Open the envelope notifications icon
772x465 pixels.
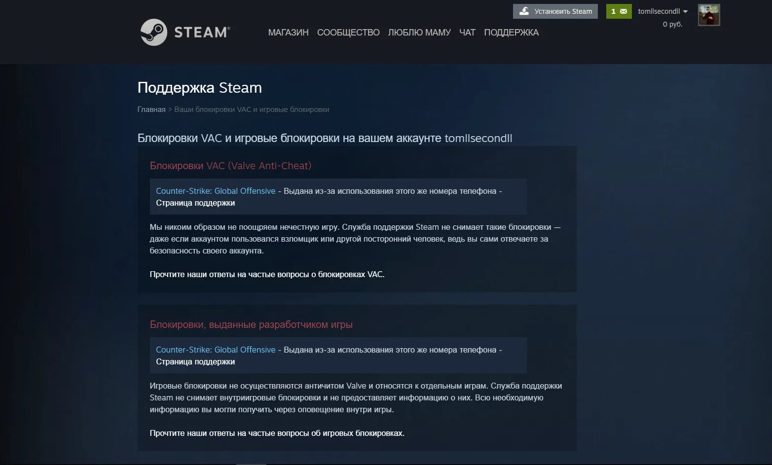[x=624, y=11]
